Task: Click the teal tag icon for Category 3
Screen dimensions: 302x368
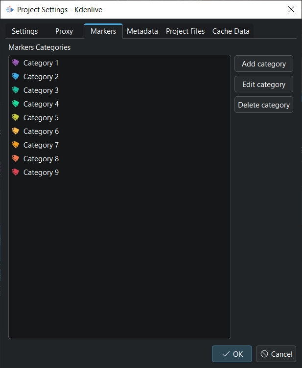Action: pos(16,90)
